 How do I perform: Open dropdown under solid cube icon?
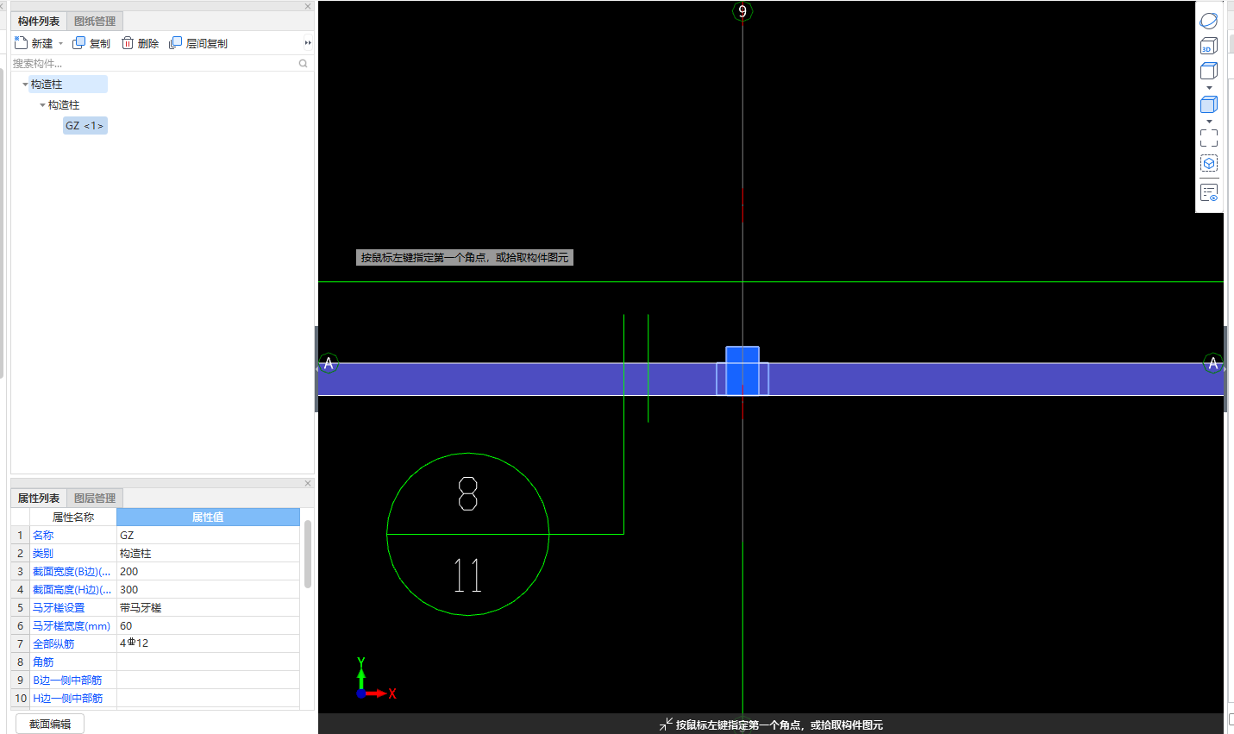(x=1209, y=122)
